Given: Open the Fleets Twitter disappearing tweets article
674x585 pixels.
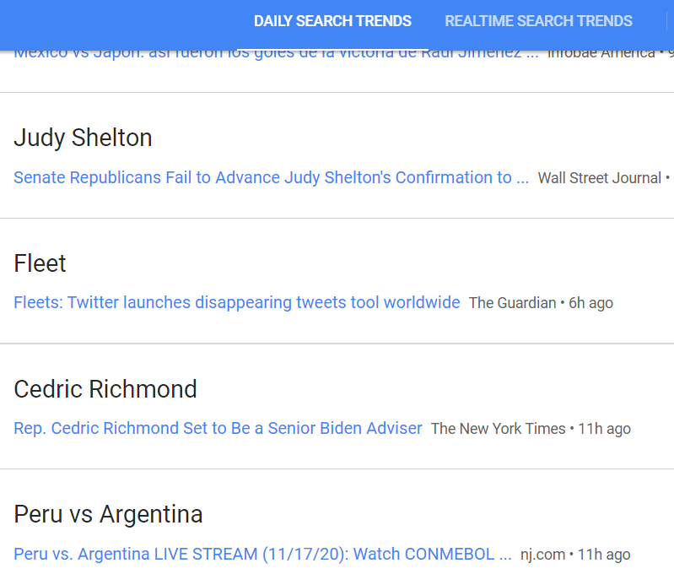Looking at the screenshot, I should pos(236,302).
